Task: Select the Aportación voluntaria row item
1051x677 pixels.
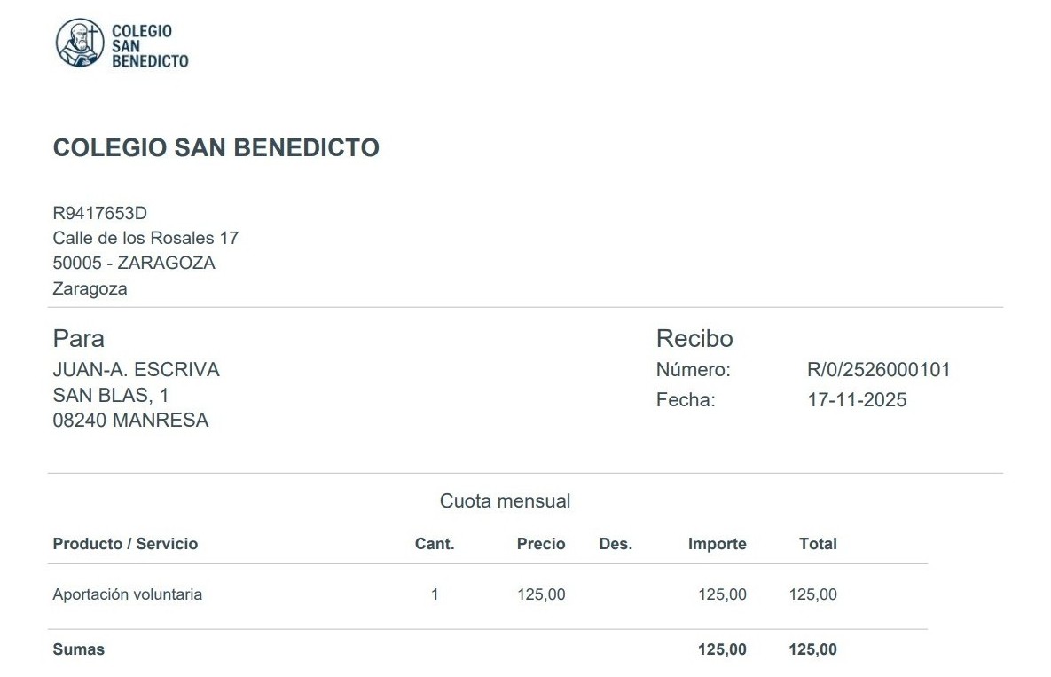Action: click(128, 594)
